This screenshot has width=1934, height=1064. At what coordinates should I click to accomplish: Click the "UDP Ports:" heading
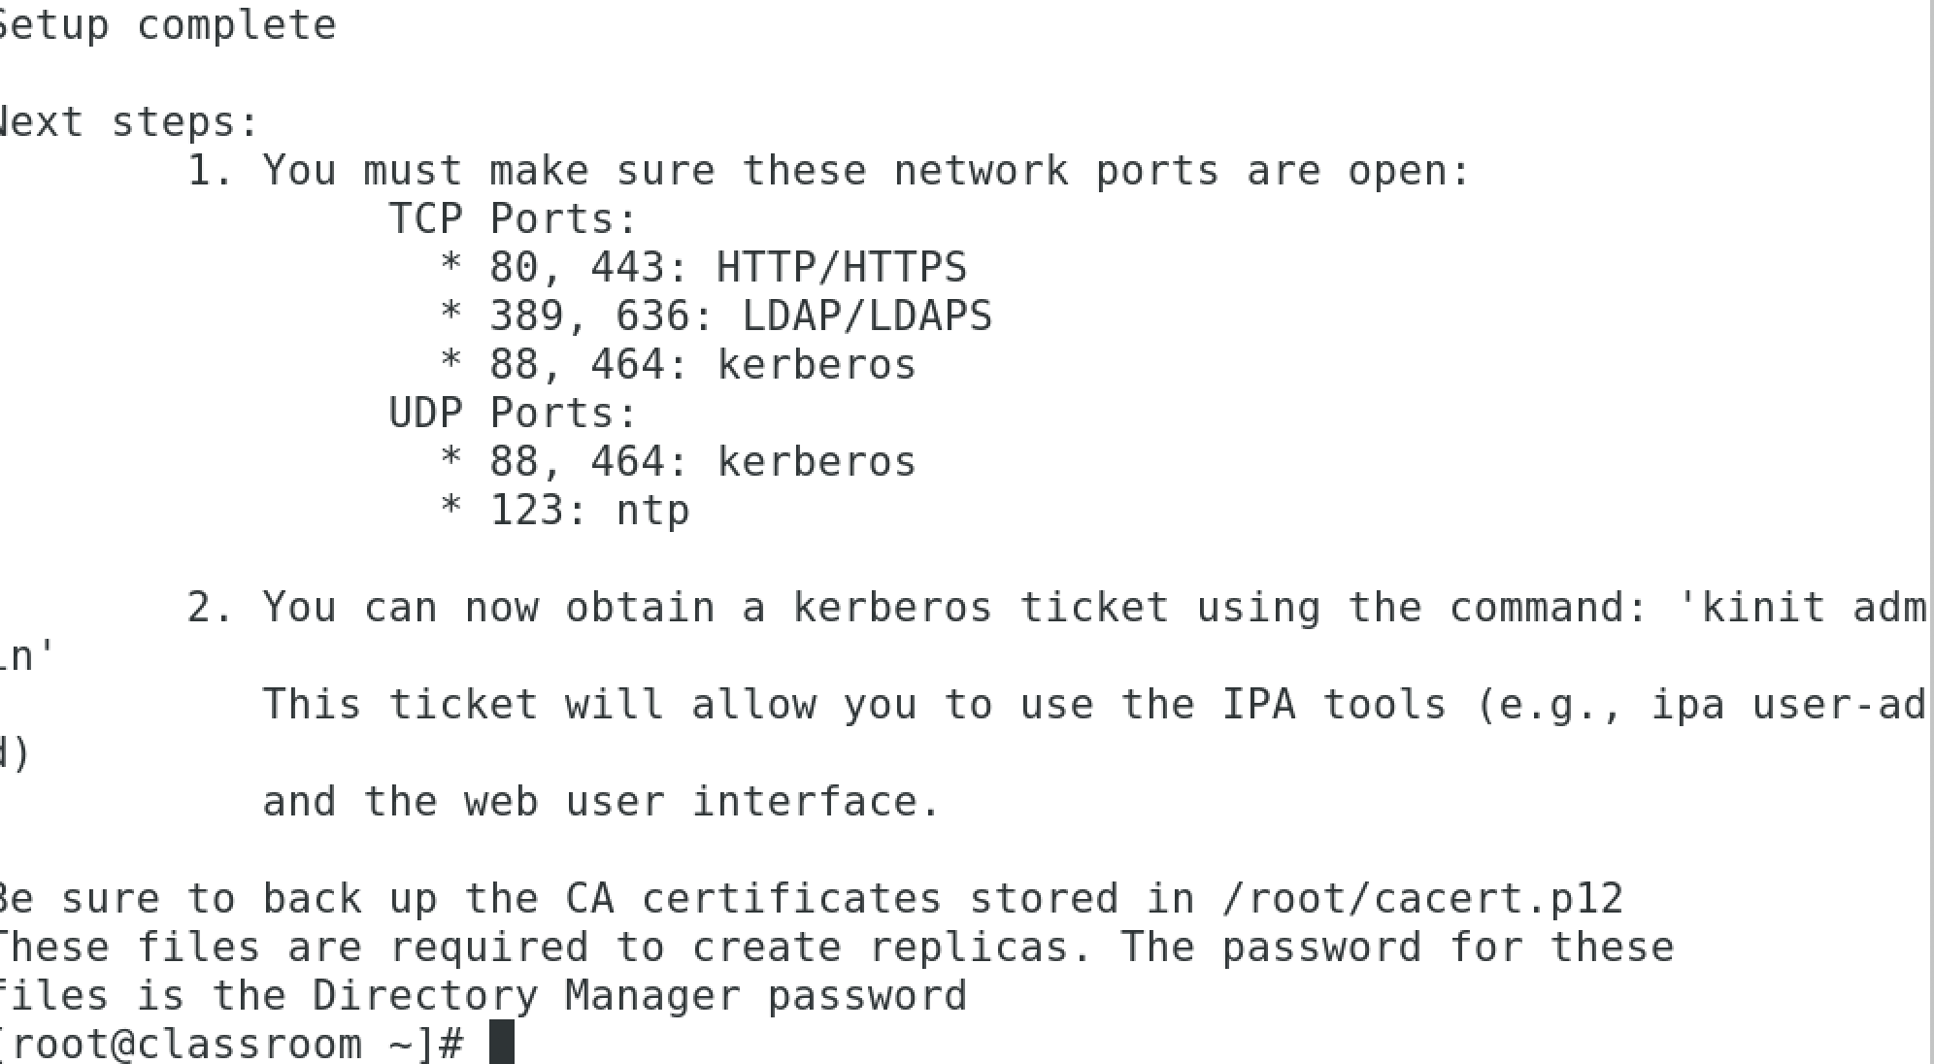pos(513,414)
